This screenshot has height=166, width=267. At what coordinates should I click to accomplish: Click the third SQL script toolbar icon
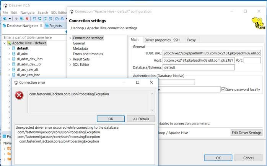(x=45, y=19)
